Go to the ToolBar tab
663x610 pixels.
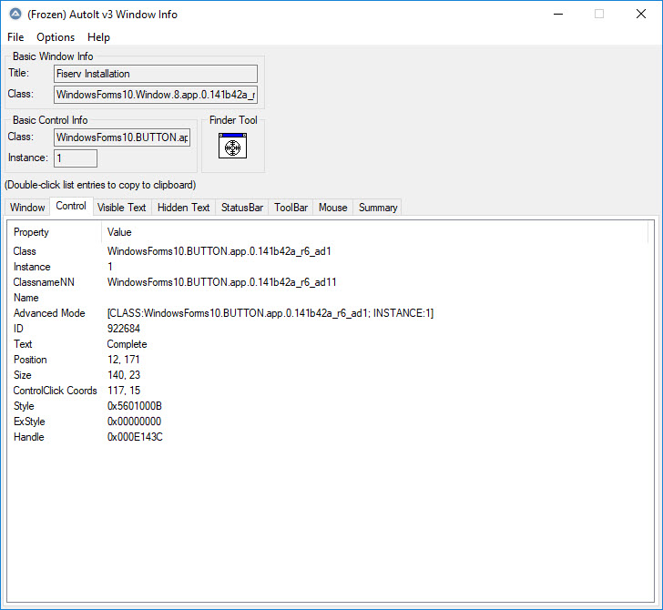click(x=291, y=208)
